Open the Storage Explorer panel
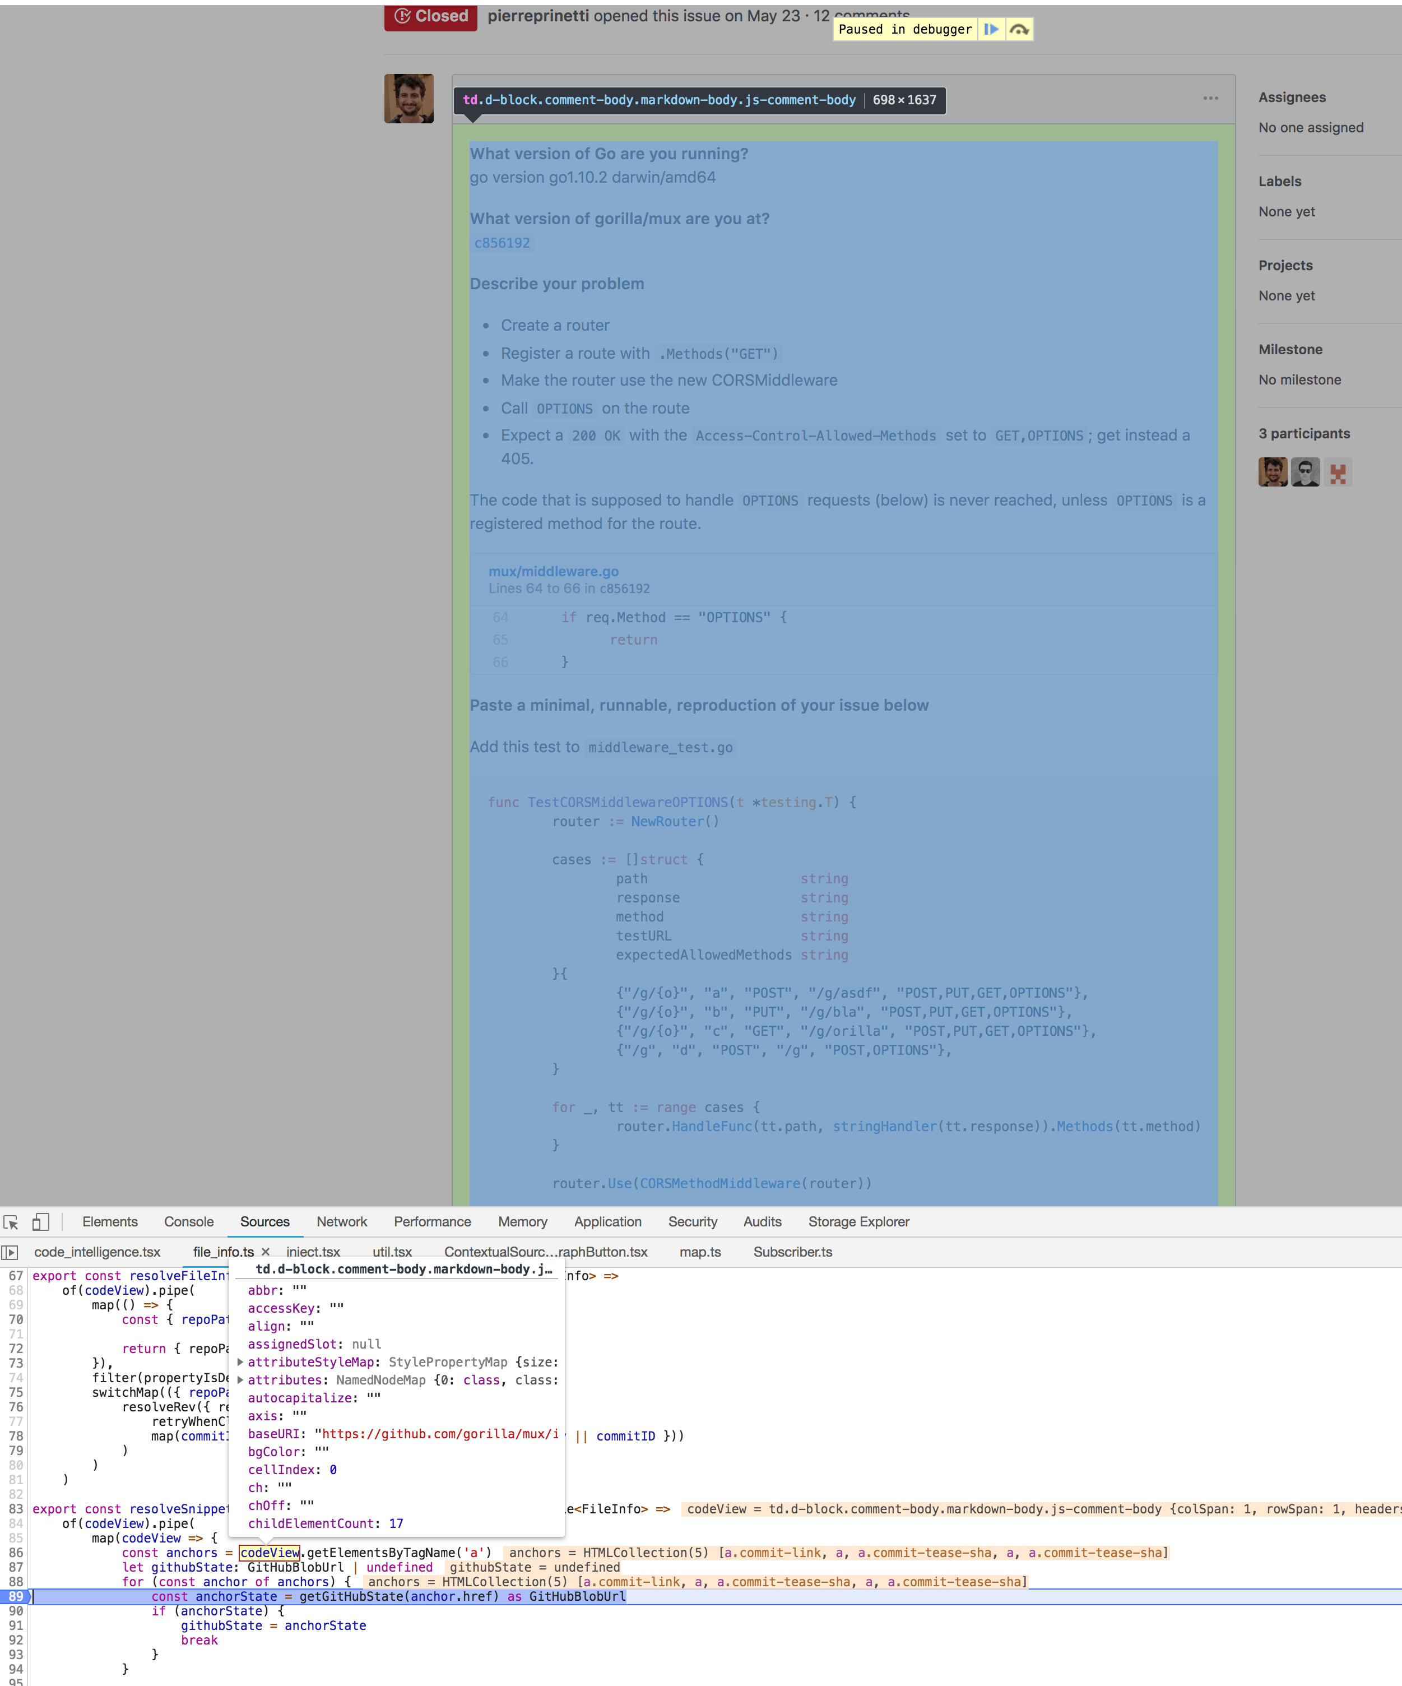 click(x=858, y=1221)
